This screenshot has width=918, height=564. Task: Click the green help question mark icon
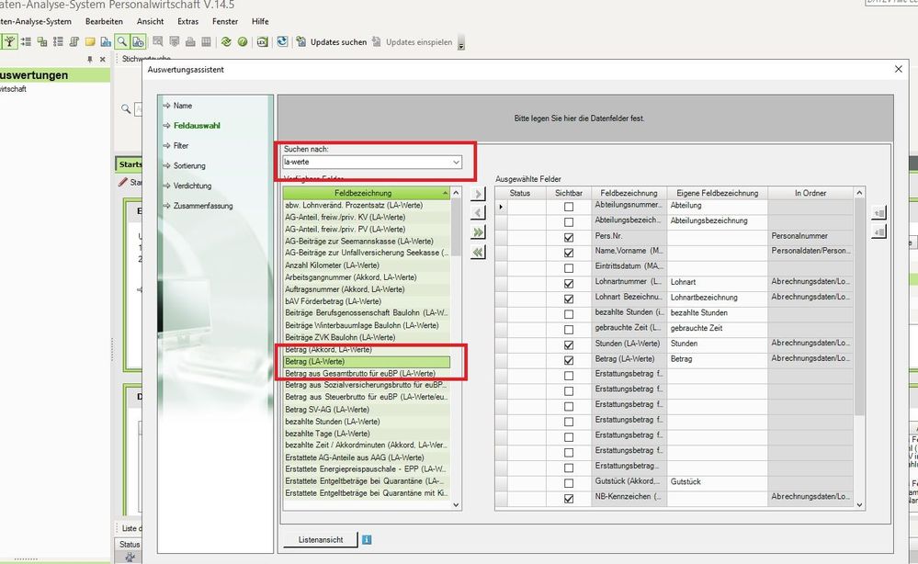[243, 42]
